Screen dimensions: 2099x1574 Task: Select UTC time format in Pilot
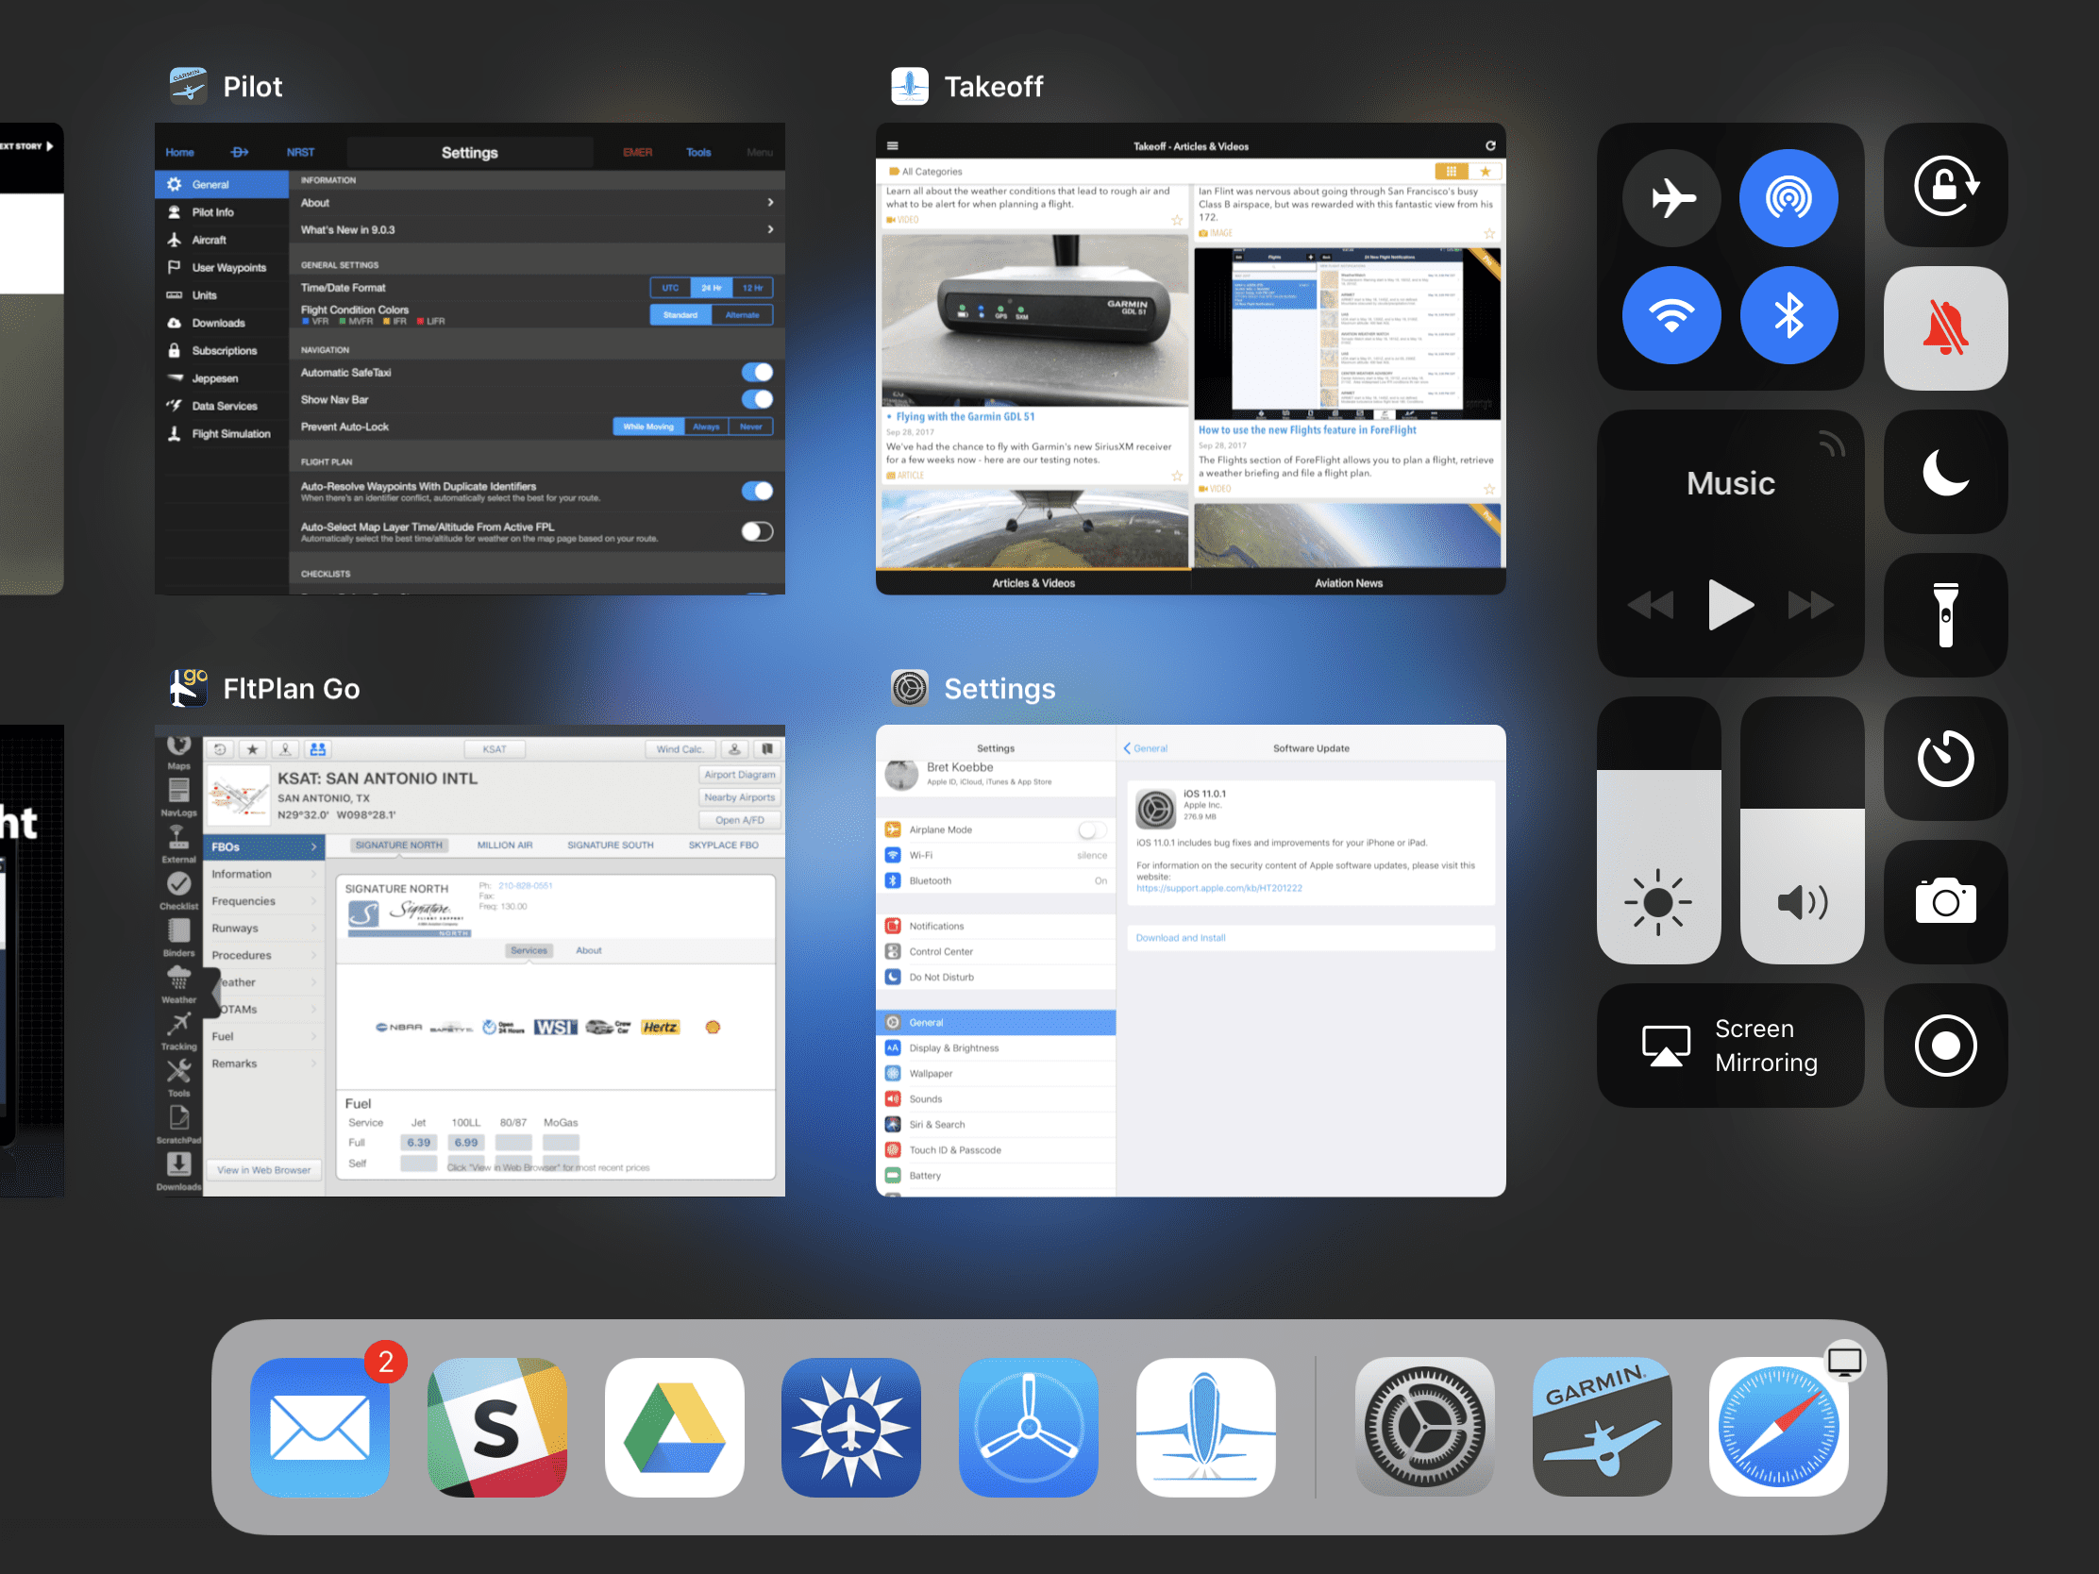point(670,288)
